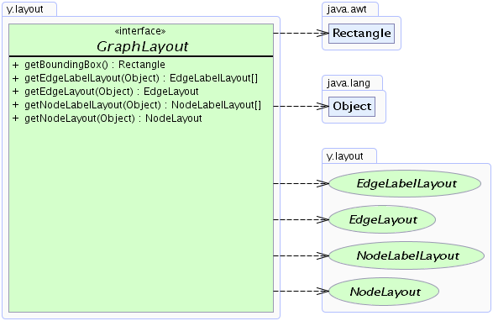This screenshot has height=321, width=493.
Task: Click the EdgeLayout ellipse node
Action: [x=382, y=219]
